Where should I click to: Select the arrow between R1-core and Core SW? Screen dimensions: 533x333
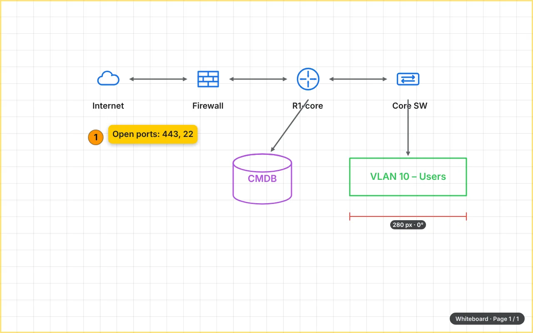coord(358,79)
